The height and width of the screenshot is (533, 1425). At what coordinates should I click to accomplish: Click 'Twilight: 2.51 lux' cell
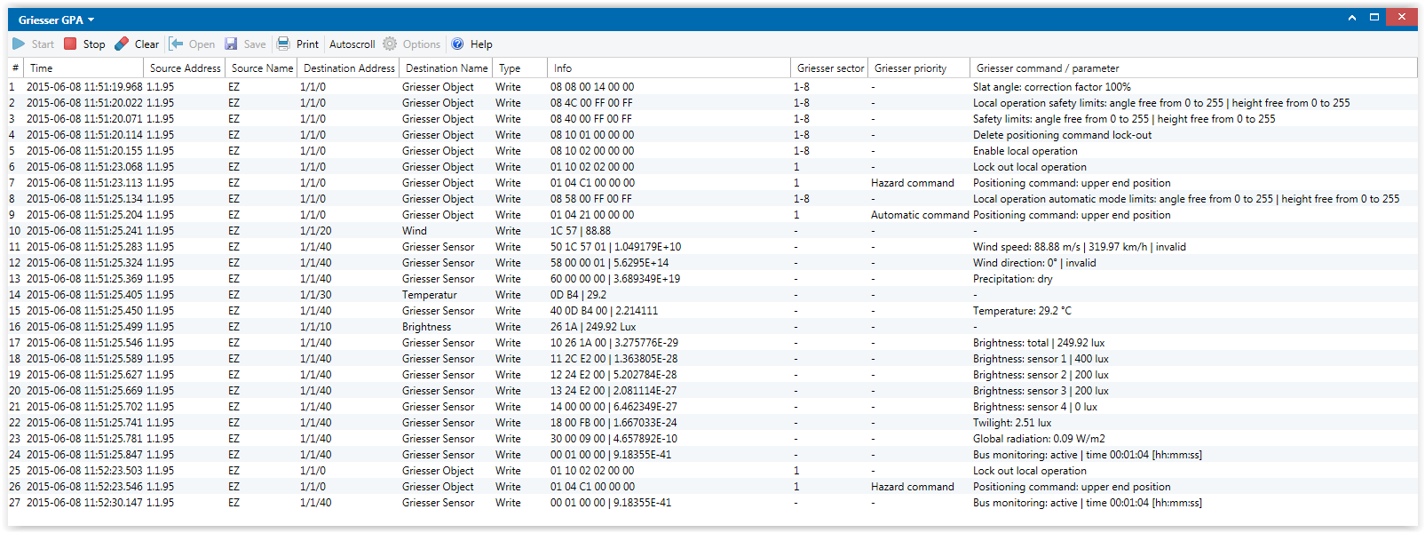[x=1012, y=423]
